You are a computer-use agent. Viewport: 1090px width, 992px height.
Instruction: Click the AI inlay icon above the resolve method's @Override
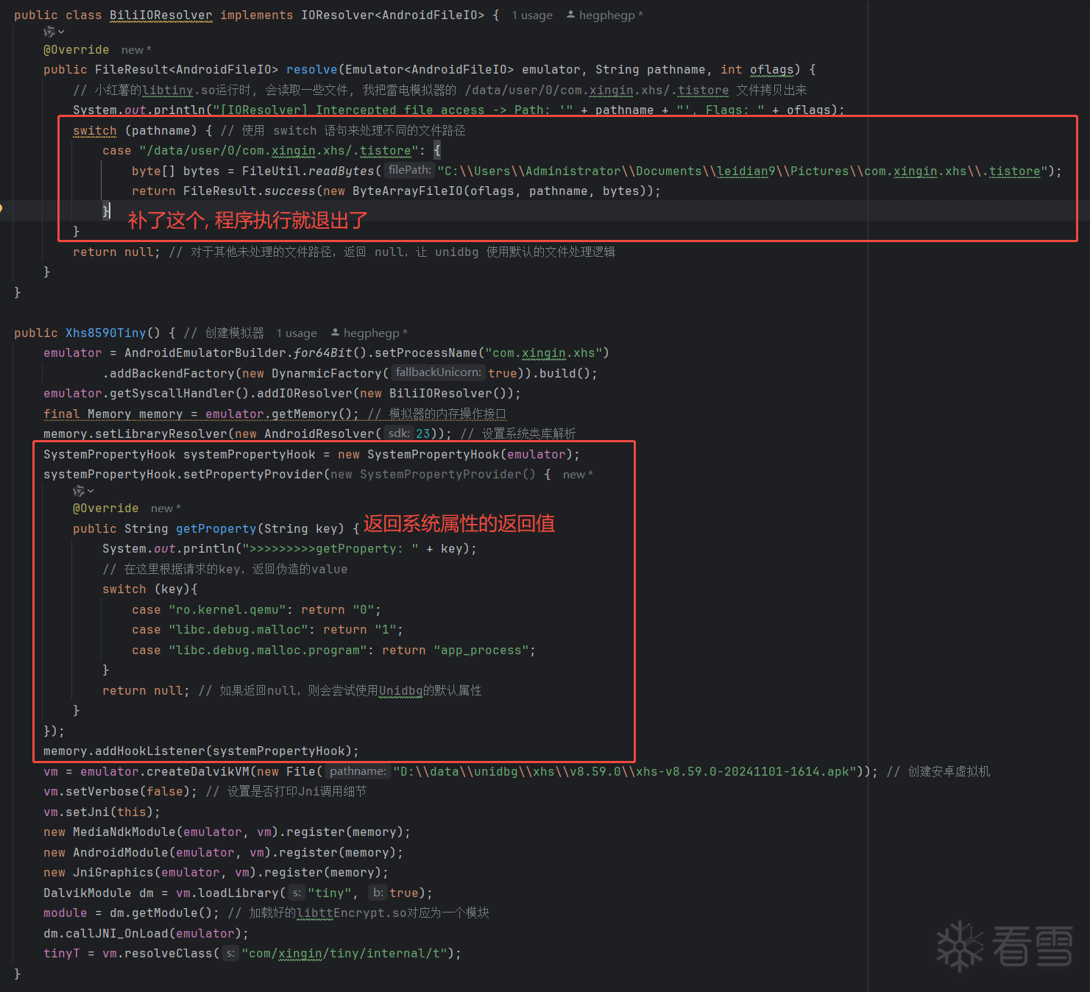(x=49, y=32)
